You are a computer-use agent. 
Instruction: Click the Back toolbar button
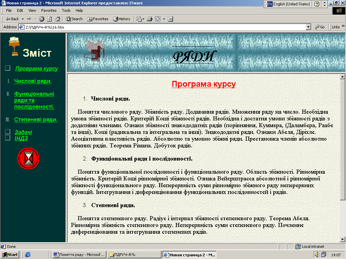point(13,19)
